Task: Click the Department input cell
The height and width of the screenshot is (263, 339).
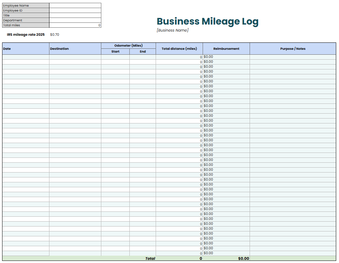Action: click(75, 20)
